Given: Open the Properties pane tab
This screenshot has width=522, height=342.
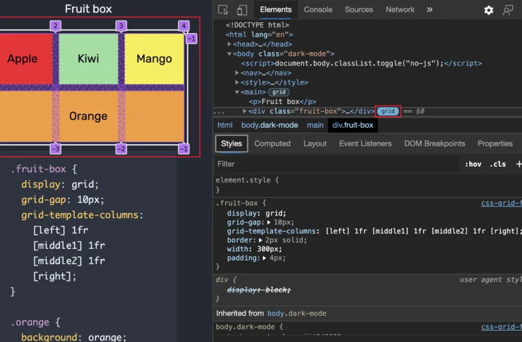Looking at the screenshot, I should [495, 143].
